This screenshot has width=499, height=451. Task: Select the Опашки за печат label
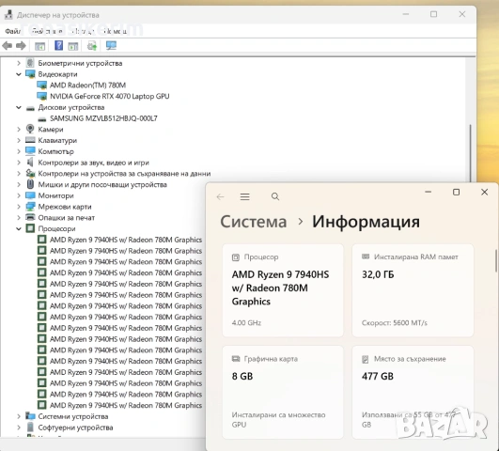[x=66, y=217]
